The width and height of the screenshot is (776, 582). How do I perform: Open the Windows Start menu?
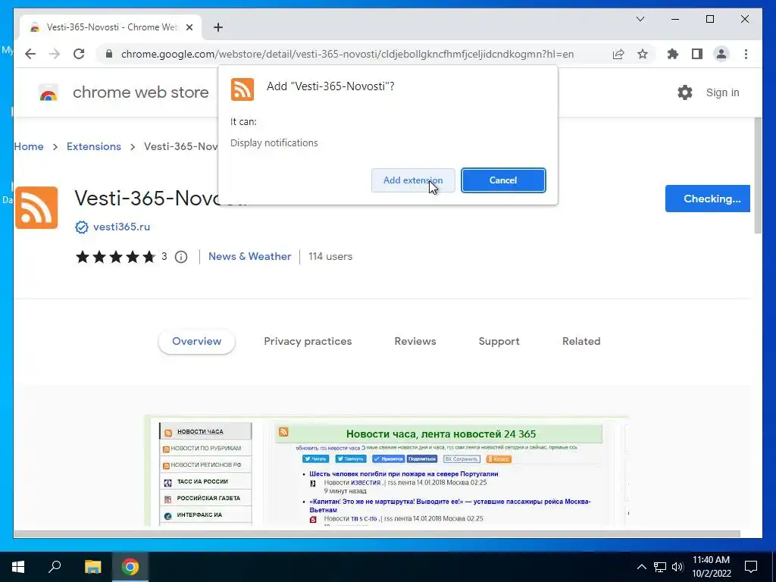pyautogui.click(x=18, y=567)
